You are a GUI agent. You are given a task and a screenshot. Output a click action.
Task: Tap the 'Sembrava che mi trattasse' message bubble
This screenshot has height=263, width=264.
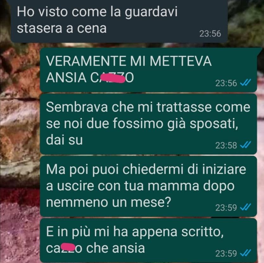[x=149, y=124]
